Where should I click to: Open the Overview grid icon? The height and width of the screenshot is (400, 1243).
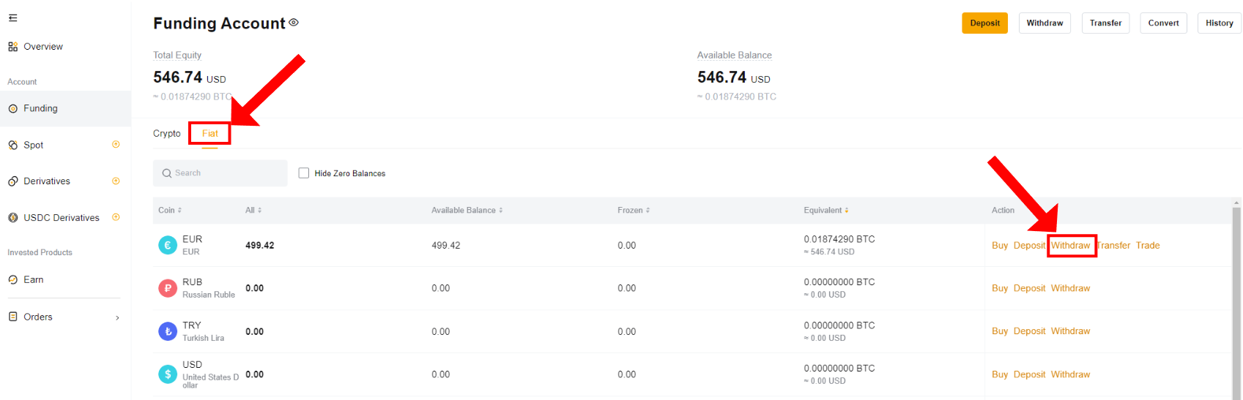click(12, 47)
